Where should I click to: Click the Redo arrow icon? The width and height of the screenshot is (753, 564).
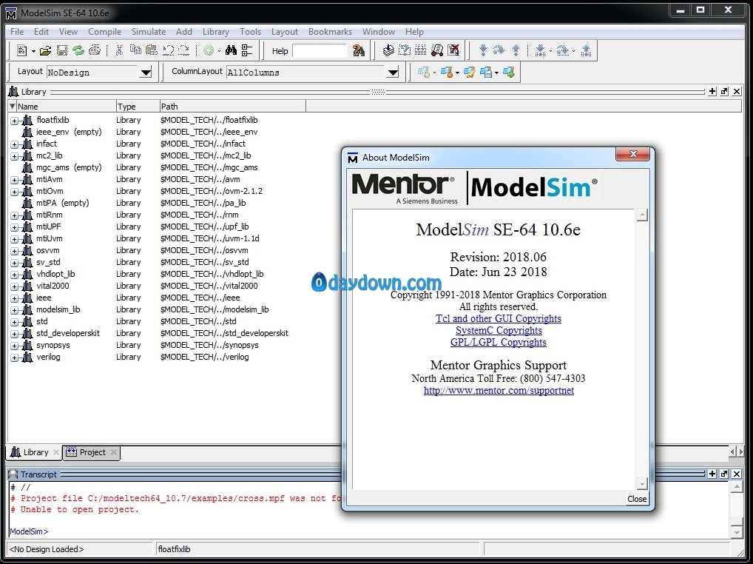tap(184, 50)
